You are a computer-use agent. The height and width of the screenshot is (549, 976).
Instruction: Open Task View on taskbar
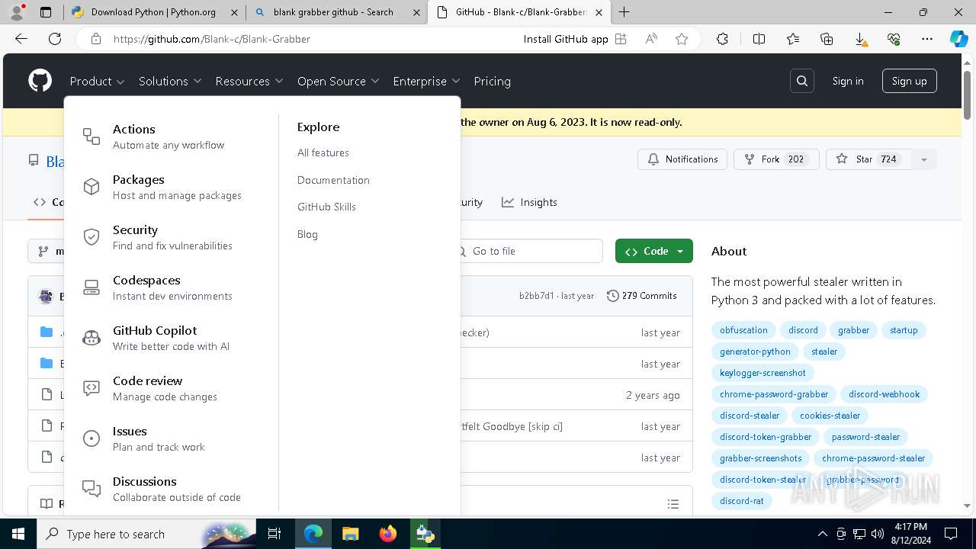coord(275,534)
